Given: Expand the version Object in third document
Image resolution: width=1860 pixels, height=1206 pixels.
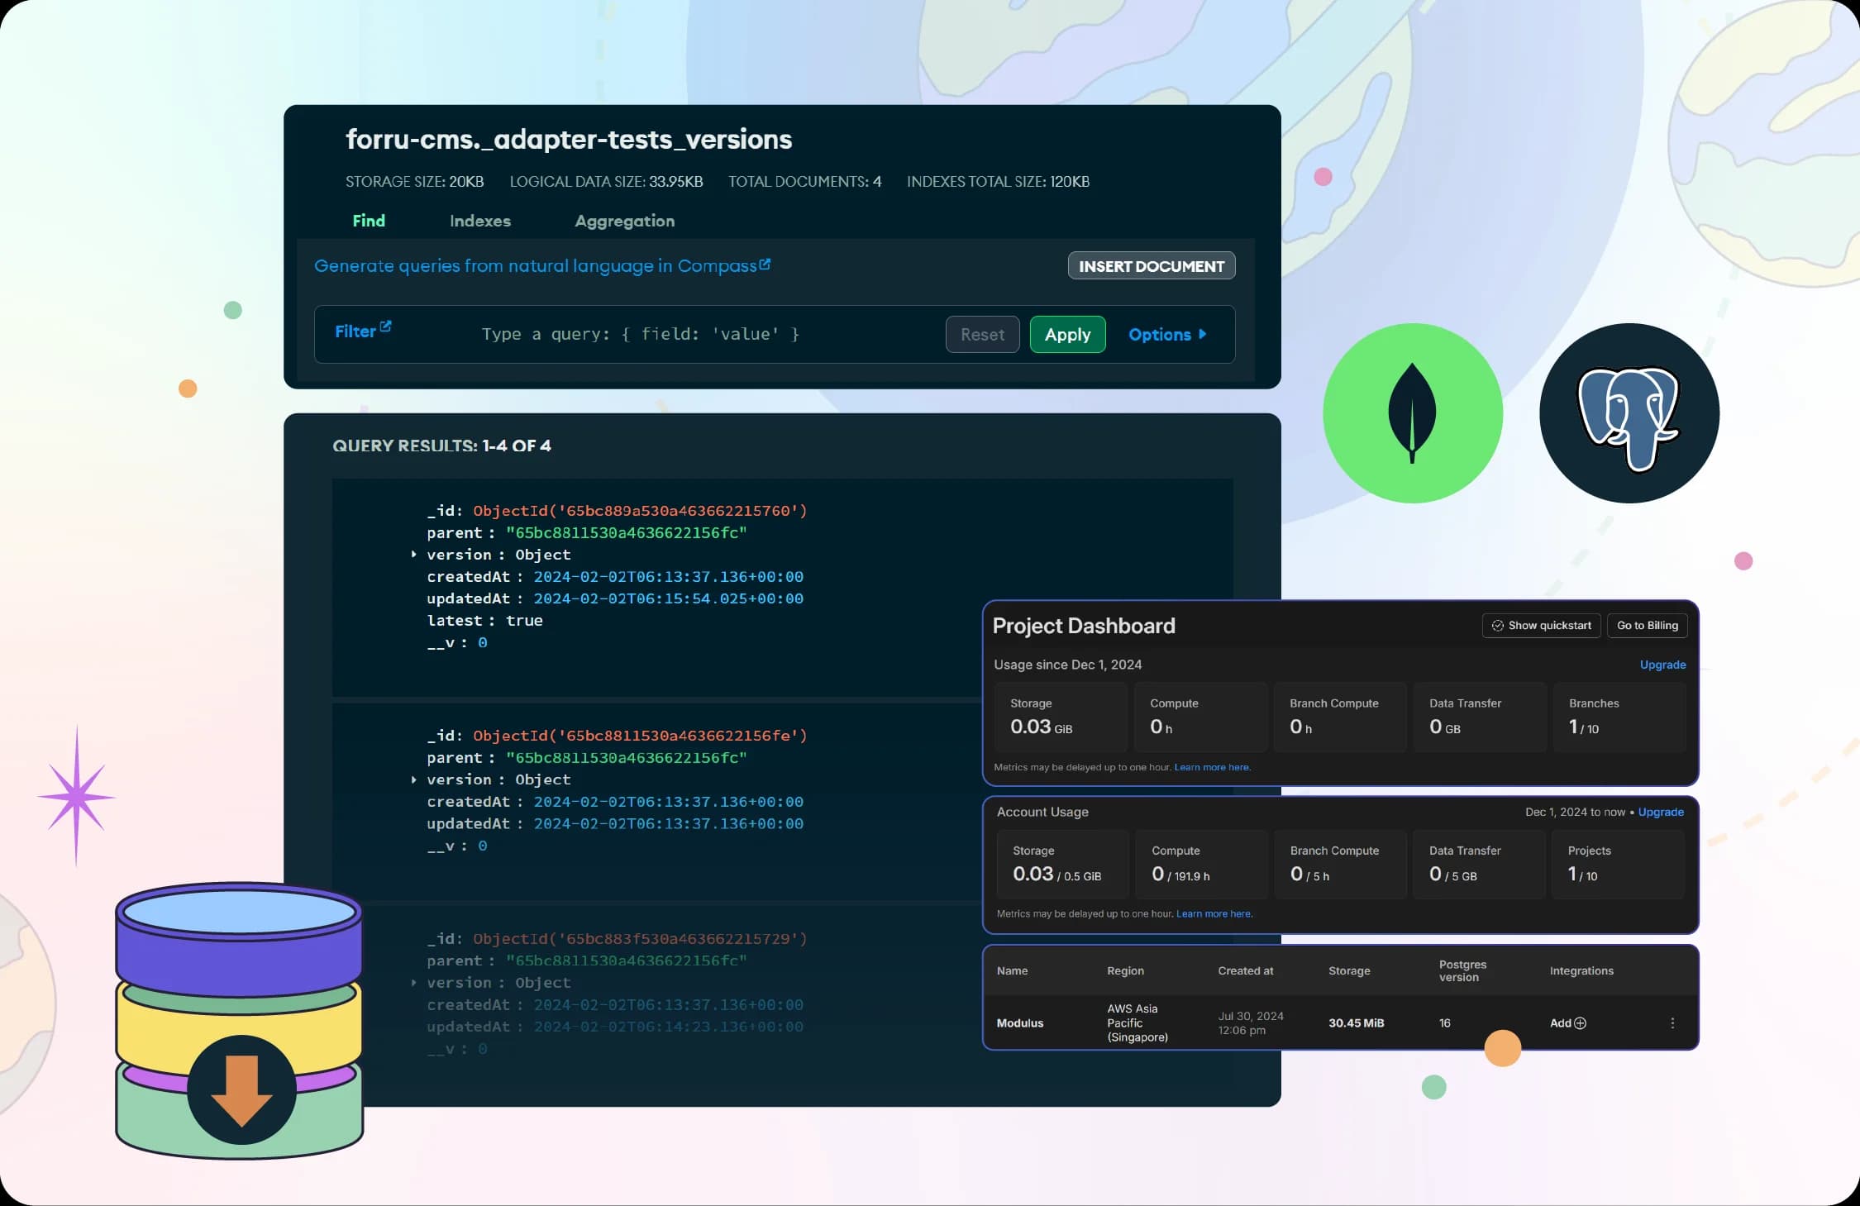Looking at the screenshot, I should point(414,983).
